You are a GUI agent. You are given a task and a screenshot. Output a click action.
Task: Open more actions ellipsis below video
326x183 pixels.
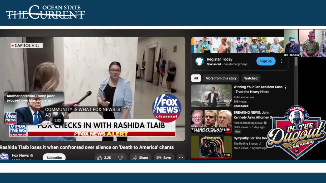tap(181, 158)
